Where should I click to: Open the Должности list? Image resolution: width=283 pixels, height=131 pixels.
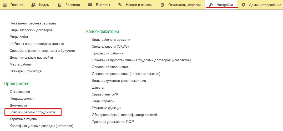click(x=18, y=105)
